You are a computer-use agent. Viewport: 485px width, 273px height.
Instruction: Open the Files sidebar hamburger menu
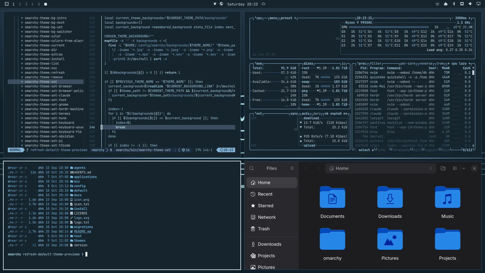click(x=292, y=168)
